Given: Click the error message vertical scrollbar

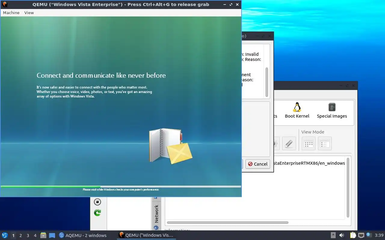Looking at the screenshot, I should [x=266, y=82].
